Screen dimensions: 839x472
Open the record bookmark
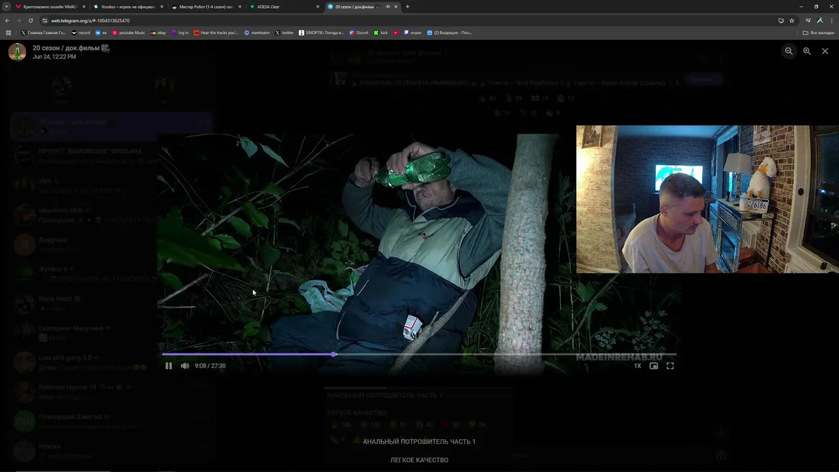(x=81, y=33)
